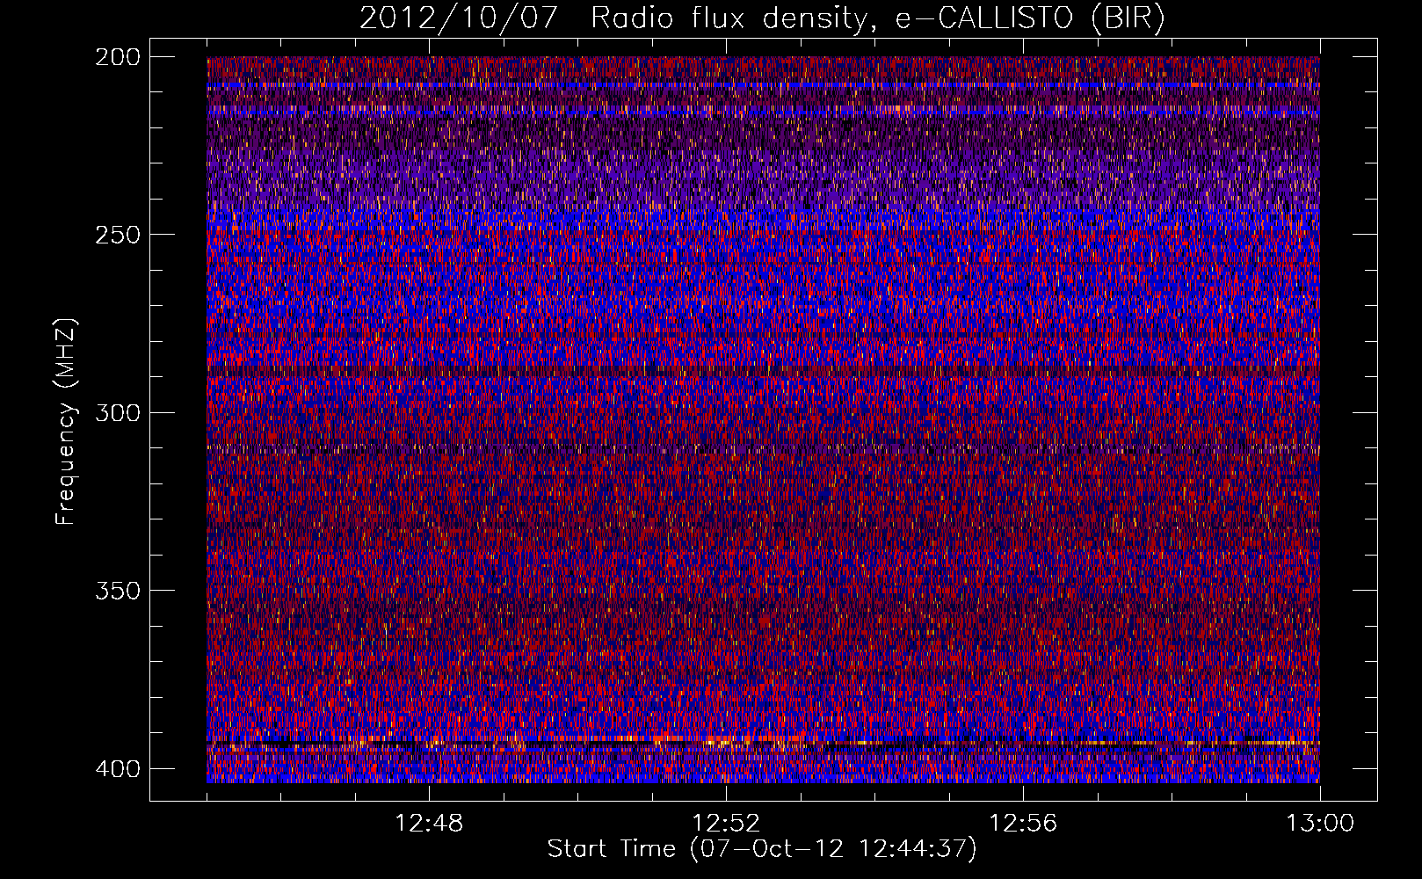The width and height of the screenshot is (1422, 879).
Task: Select the '400' frequency axis label
Action: (x=117, y=768)
